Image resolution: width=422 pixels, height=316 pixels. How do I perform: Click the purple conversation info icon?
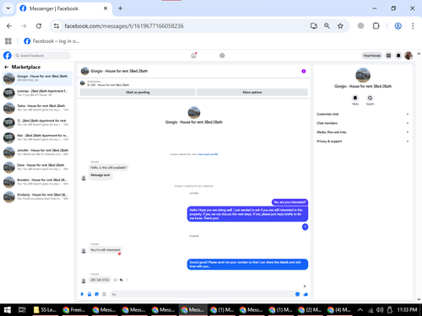(x=304, y=71)
